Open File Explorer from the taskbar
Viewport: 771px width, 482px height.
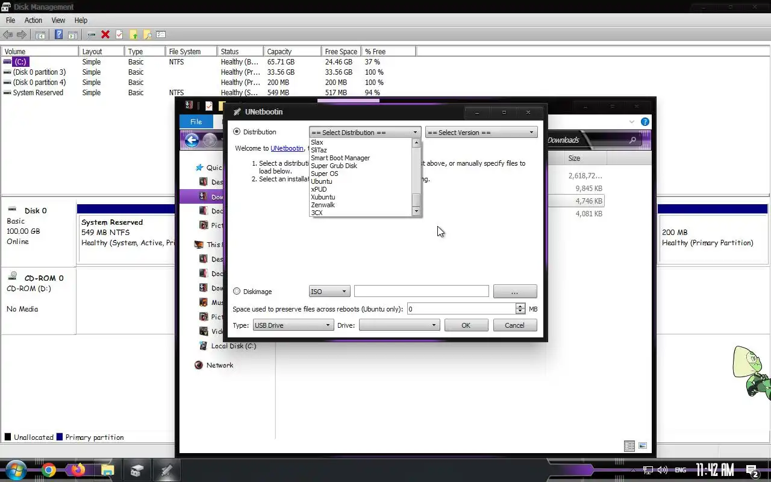108,470
